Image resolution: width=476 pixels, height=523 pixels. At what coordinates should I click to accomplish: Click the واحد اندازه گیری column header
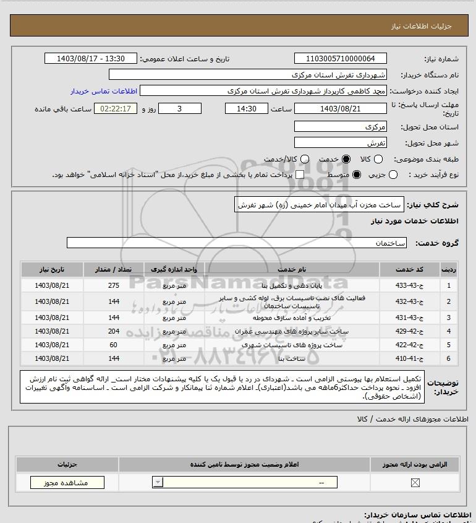(x=174, y=269)
